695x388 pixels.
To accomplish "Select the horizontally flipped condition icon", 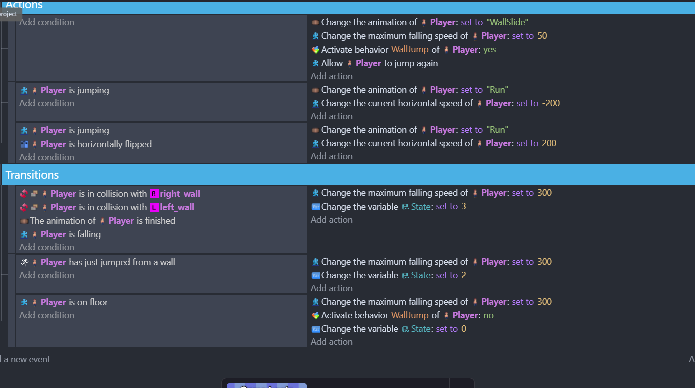I will [x=24, y=144].
